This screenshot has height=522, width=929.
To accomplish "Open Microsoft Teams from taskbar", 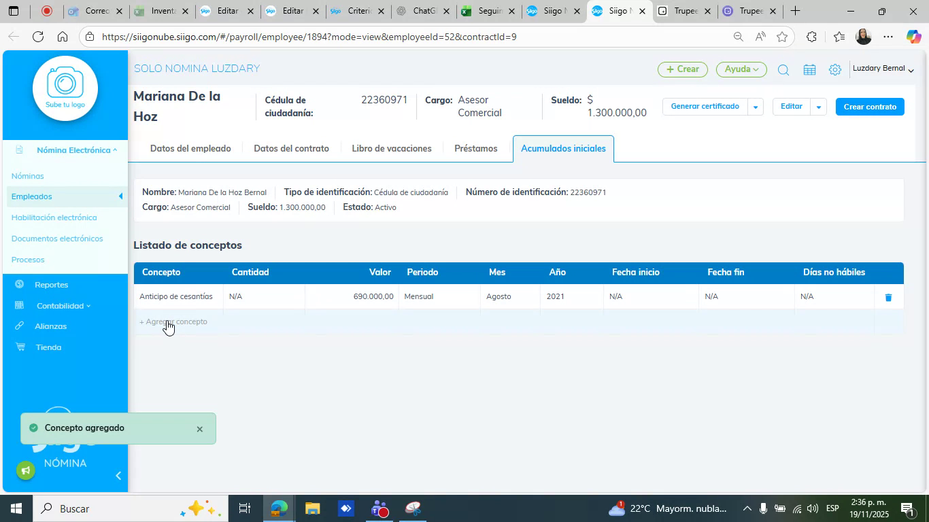I will (379, 508).
